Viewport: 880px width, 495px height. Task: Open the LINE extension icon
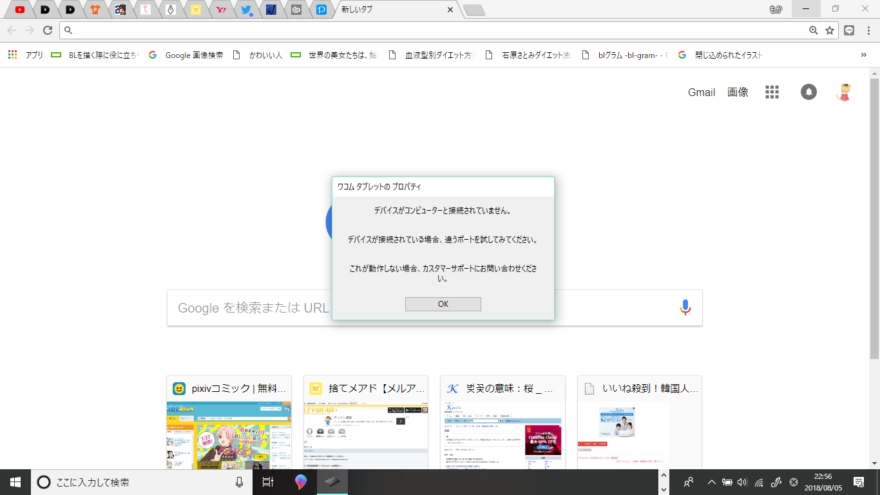pos(849,30)
